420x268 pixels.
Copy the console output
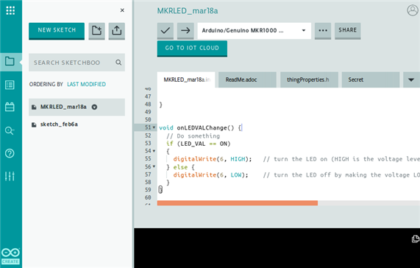click(416, 239)
